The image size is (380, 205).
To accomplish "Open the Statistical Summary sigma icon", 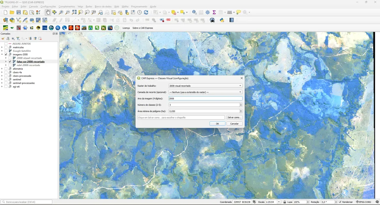I will 214,12.
